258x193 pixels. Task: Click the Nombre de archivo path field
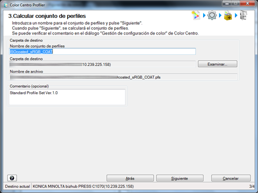(x=123, y=77)
